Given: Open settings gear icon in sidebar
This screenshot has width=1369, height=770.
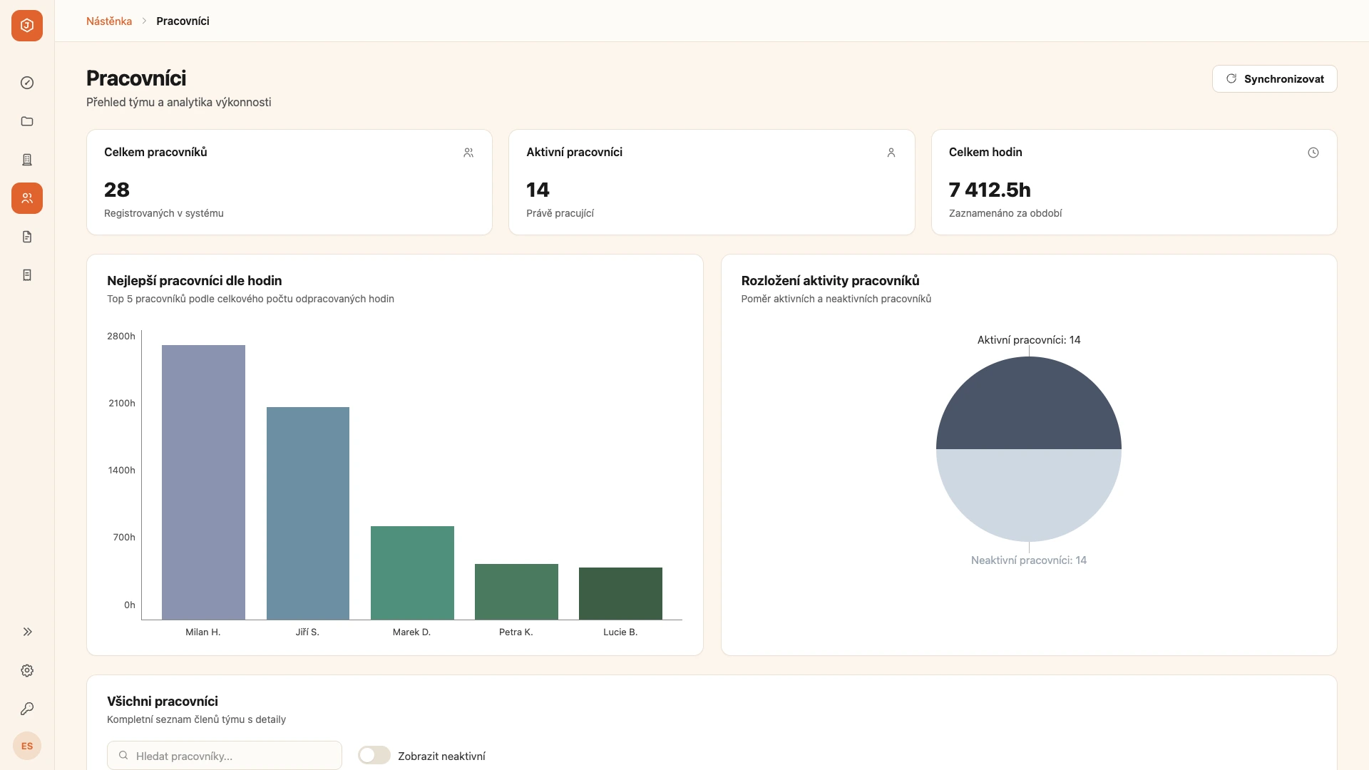Looking at the screenshot, I should [x=27, y=670].
